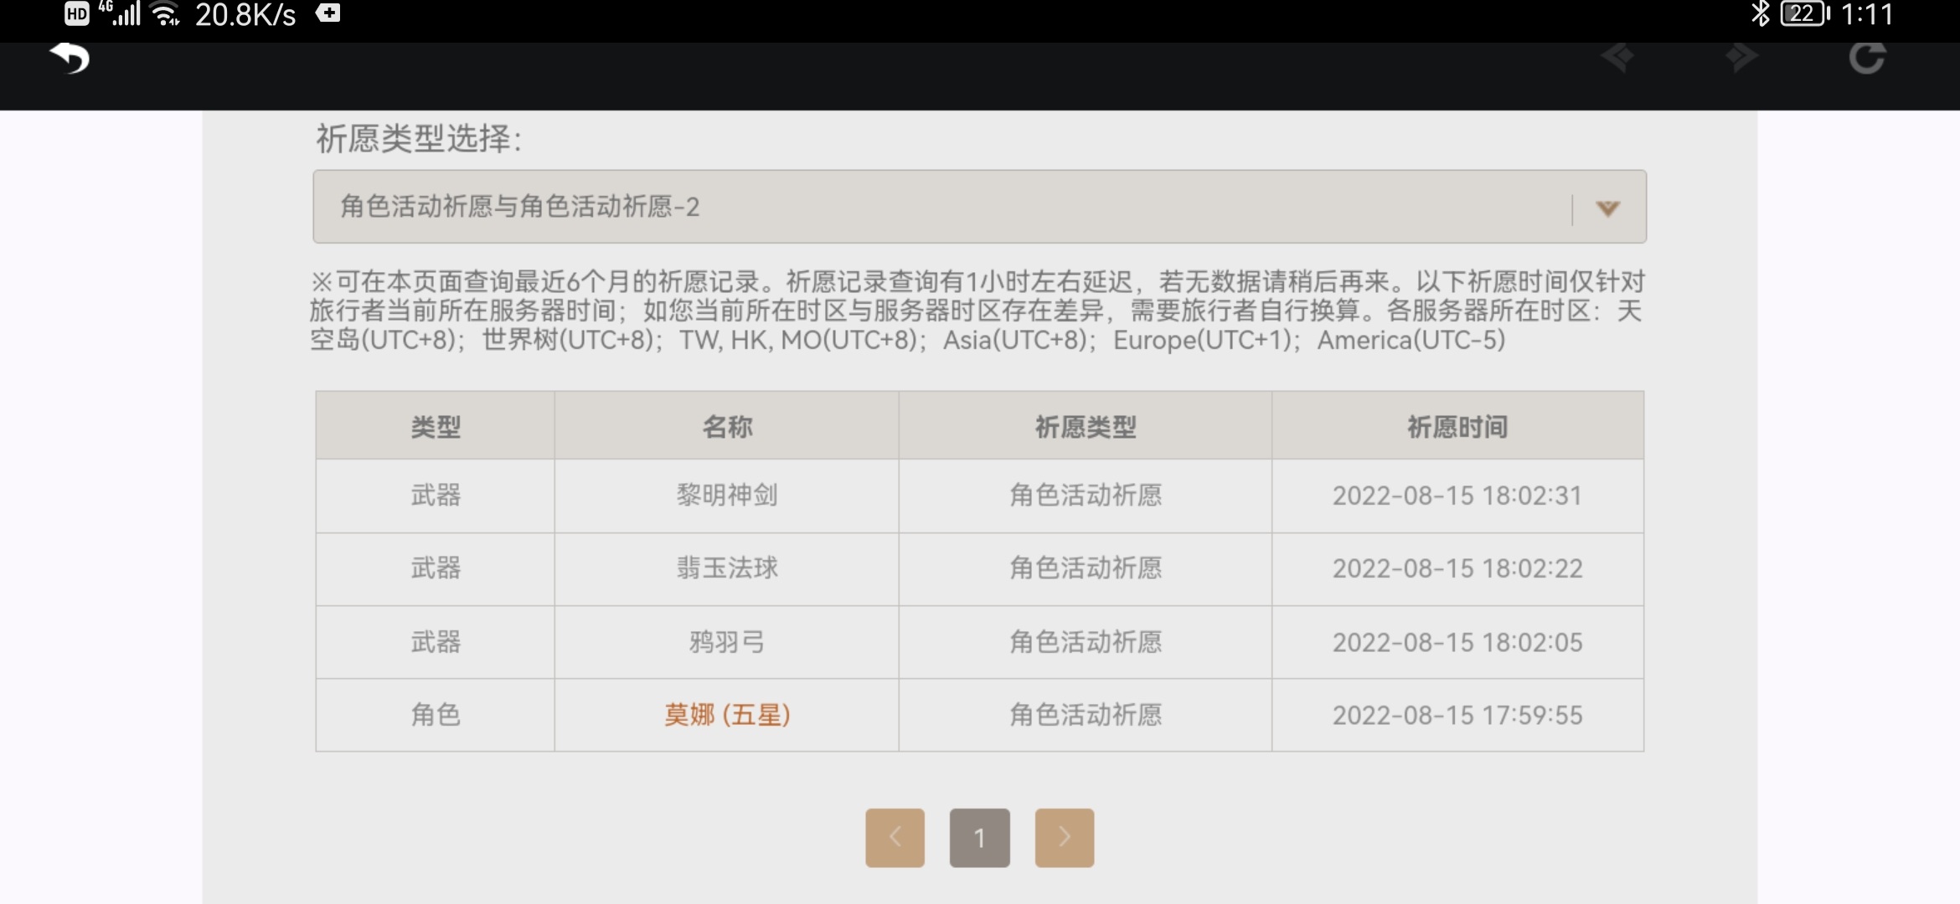Tap the refresh icon in top bar
This screenshot has width=1960, height=904.
coord(1867,57)
